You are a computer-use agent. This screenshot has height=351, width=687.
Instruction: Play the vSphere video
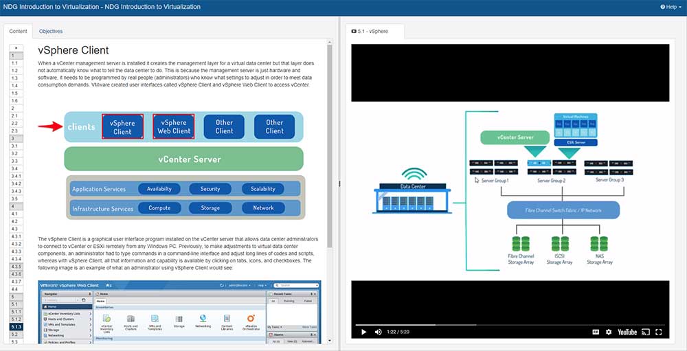[x=363, y=332]
